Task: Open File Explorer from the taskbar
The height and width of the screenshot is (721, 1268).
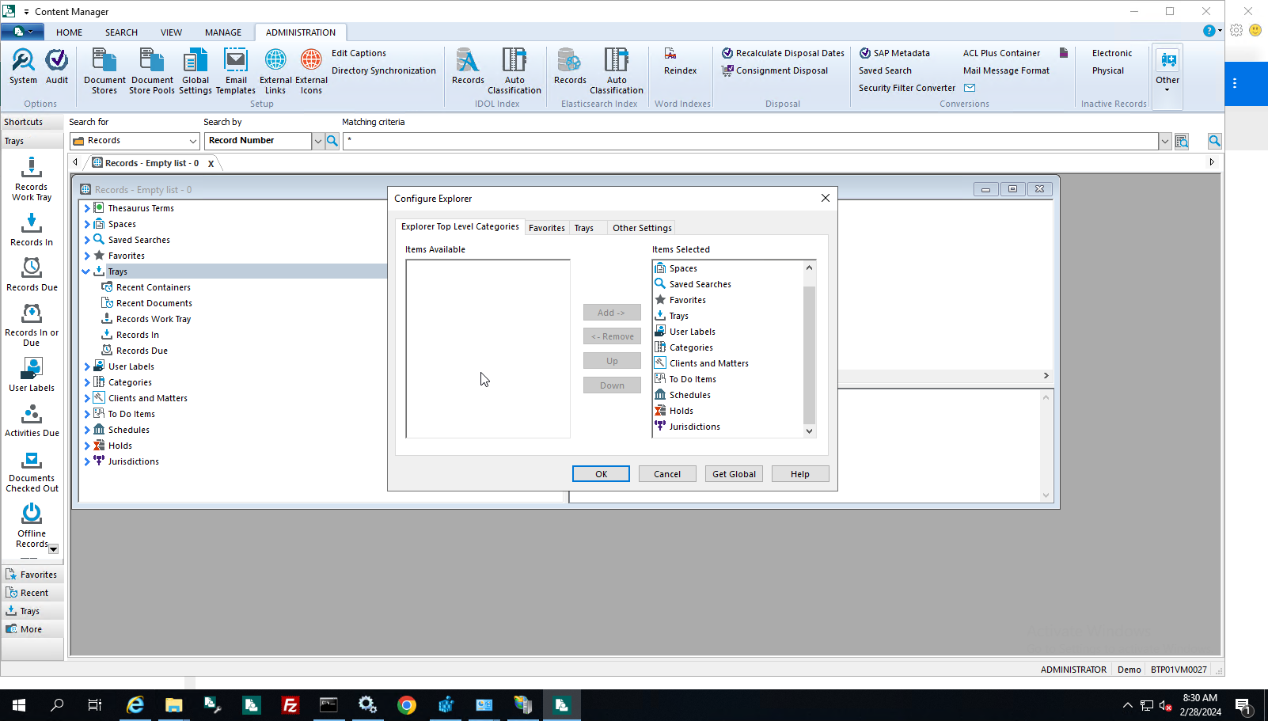Action: (x=174, y=704)
